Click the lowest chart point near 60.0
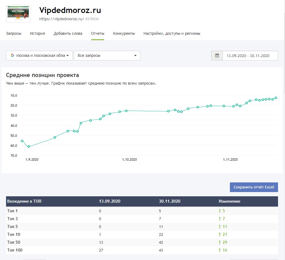The image size is (285, 260). click(29, 146)
